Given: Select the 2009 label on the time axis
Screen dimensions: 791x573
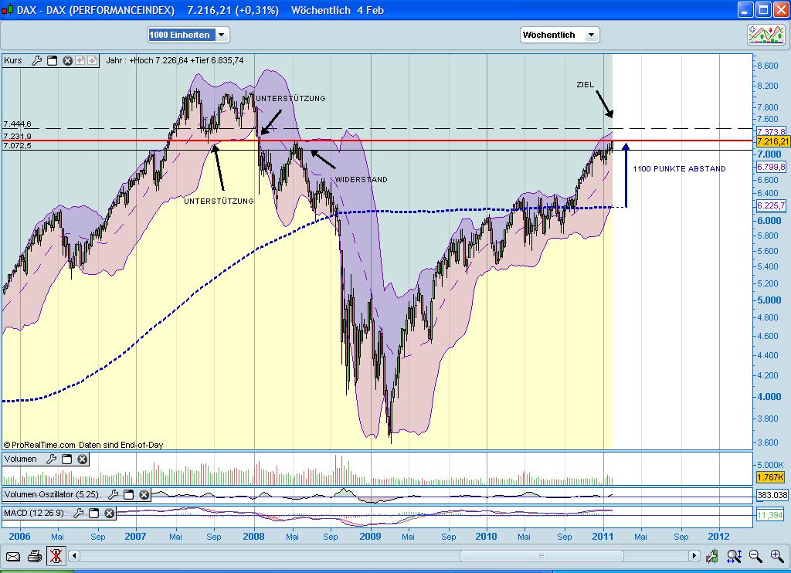Looking at the screenshot, I should pyautogui.click(x=370, y=535).
